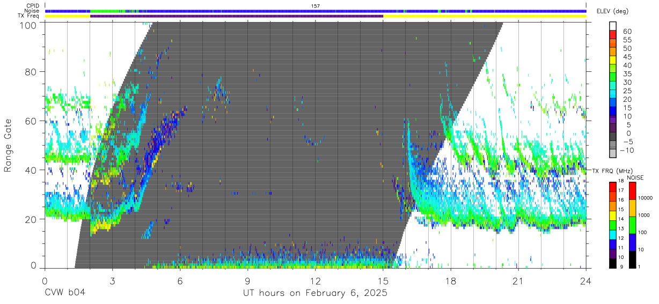Click the UT hour tick label 3
This screenshot has width=659, height=304.
(112, 281)
